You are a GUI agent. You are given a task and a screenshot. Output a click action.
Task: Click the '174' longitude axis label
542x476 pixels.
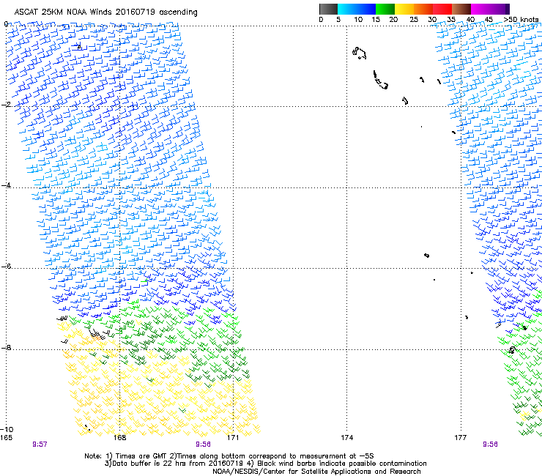(346, 438)
